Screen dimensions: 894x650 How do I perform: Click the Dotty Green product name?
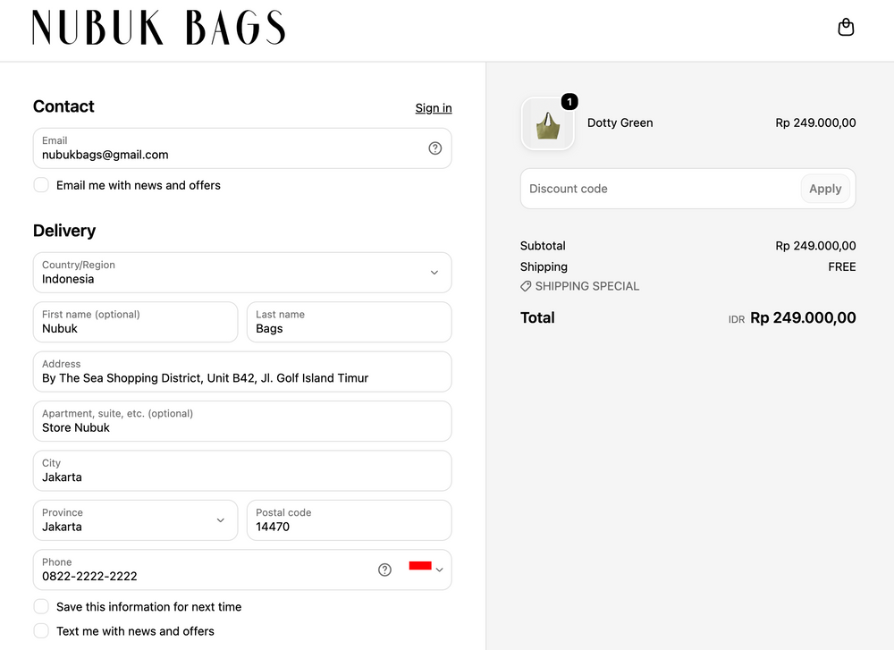click(x=620, y=122)
